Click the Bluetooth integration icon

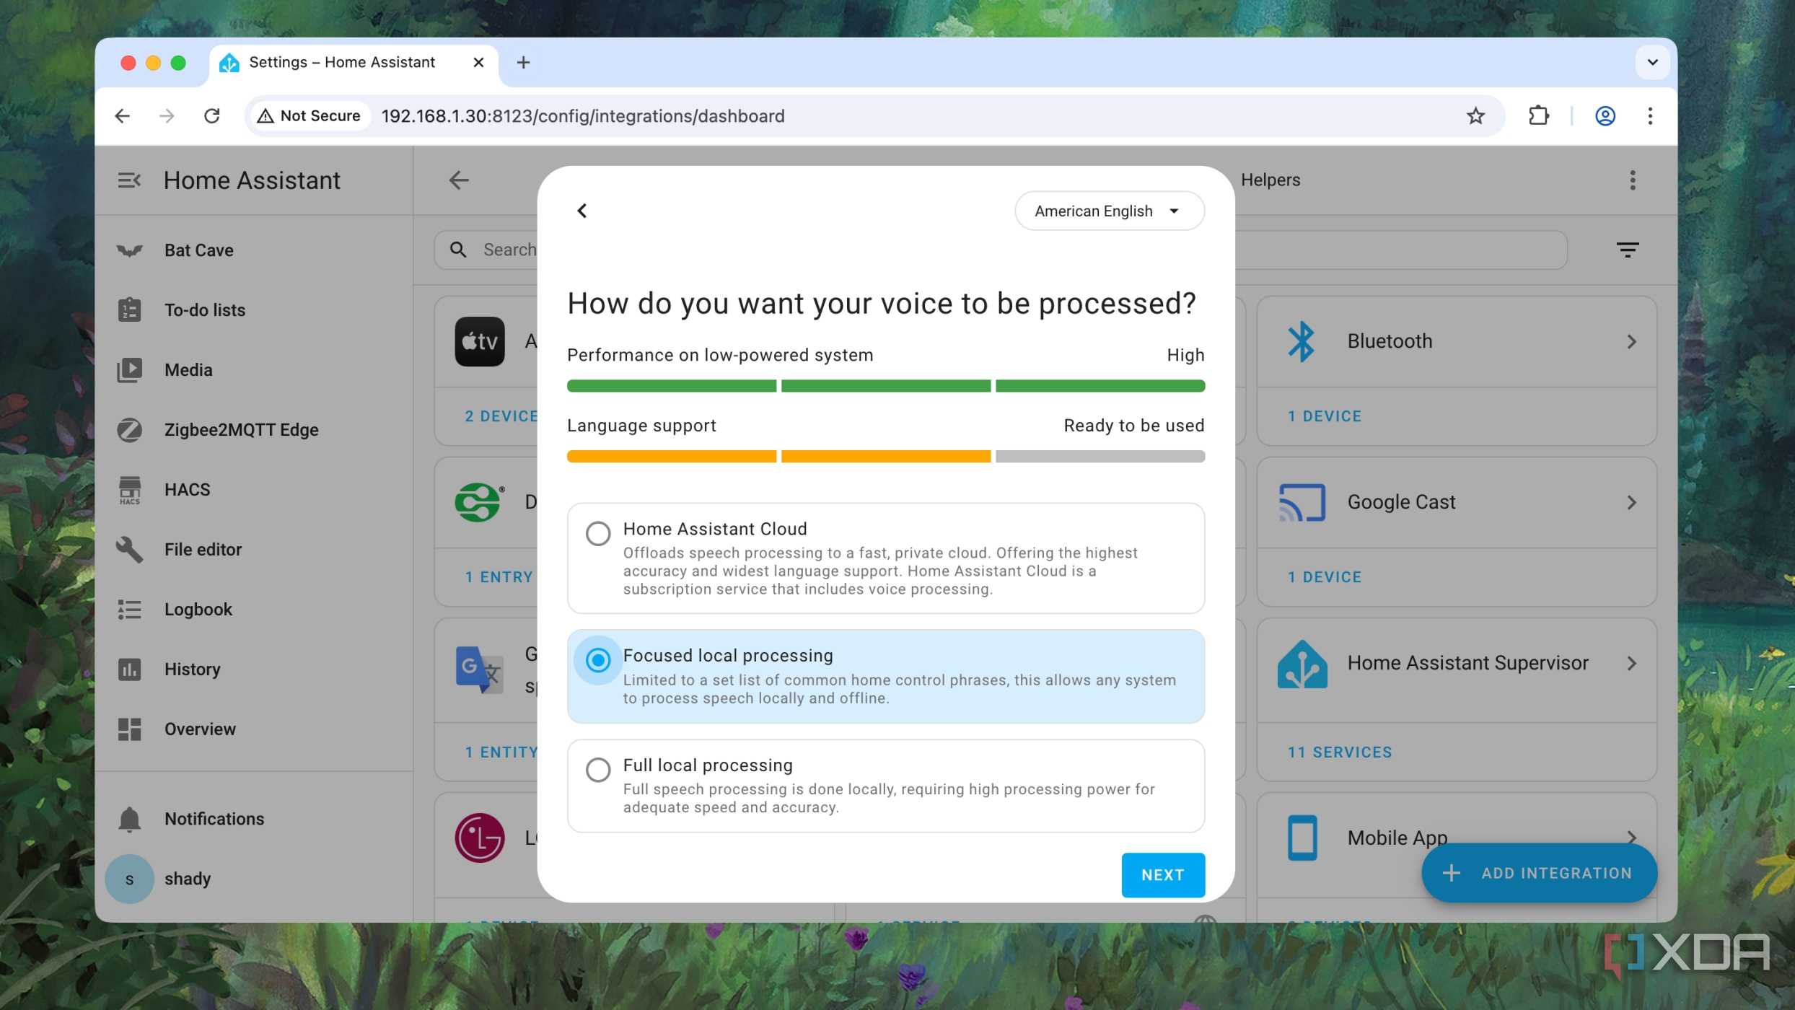pos(1301,341)
